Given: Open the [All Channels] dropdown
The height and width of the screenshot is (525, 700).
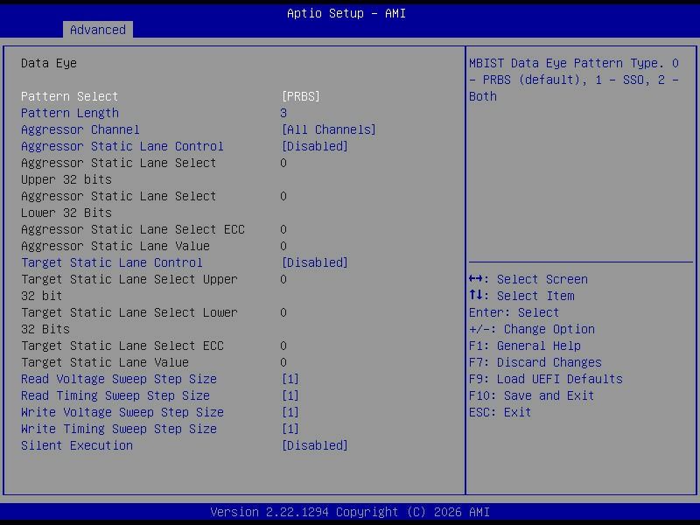Looking at the screenshot, I should click(x=329, y=129).
